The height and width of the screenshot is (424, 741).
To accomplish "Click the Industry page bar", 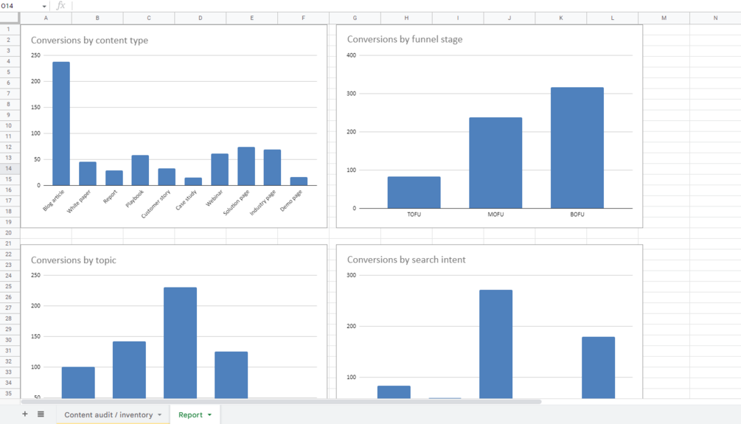I will tap(272, 167).
